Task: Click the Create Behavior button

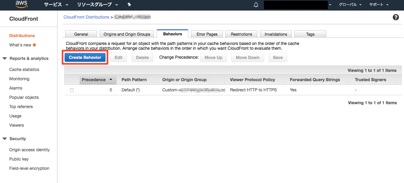Action: (85, 58)
